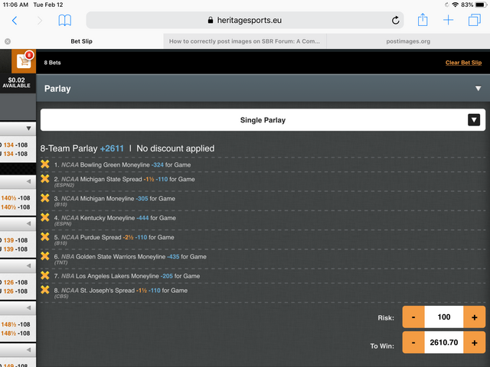The width and height of the screenshot is (490, 367).
Task: Tap Safari back arrow
Action: 15,21
